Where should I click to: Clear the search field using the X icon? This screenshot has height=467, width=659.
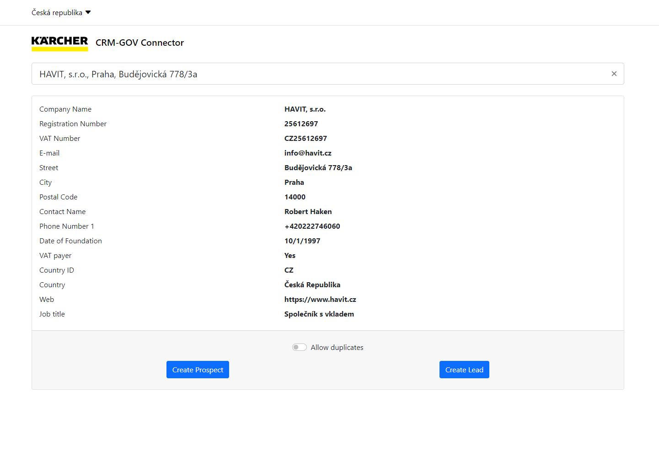point(614,73)
